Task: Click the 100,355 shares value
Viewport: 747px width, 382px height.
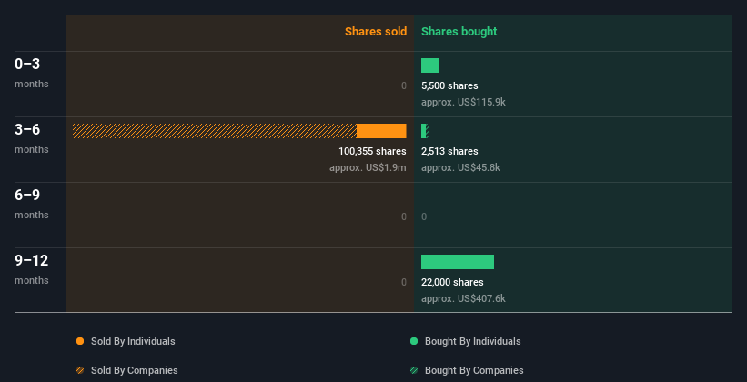Action: coord(372,152)
